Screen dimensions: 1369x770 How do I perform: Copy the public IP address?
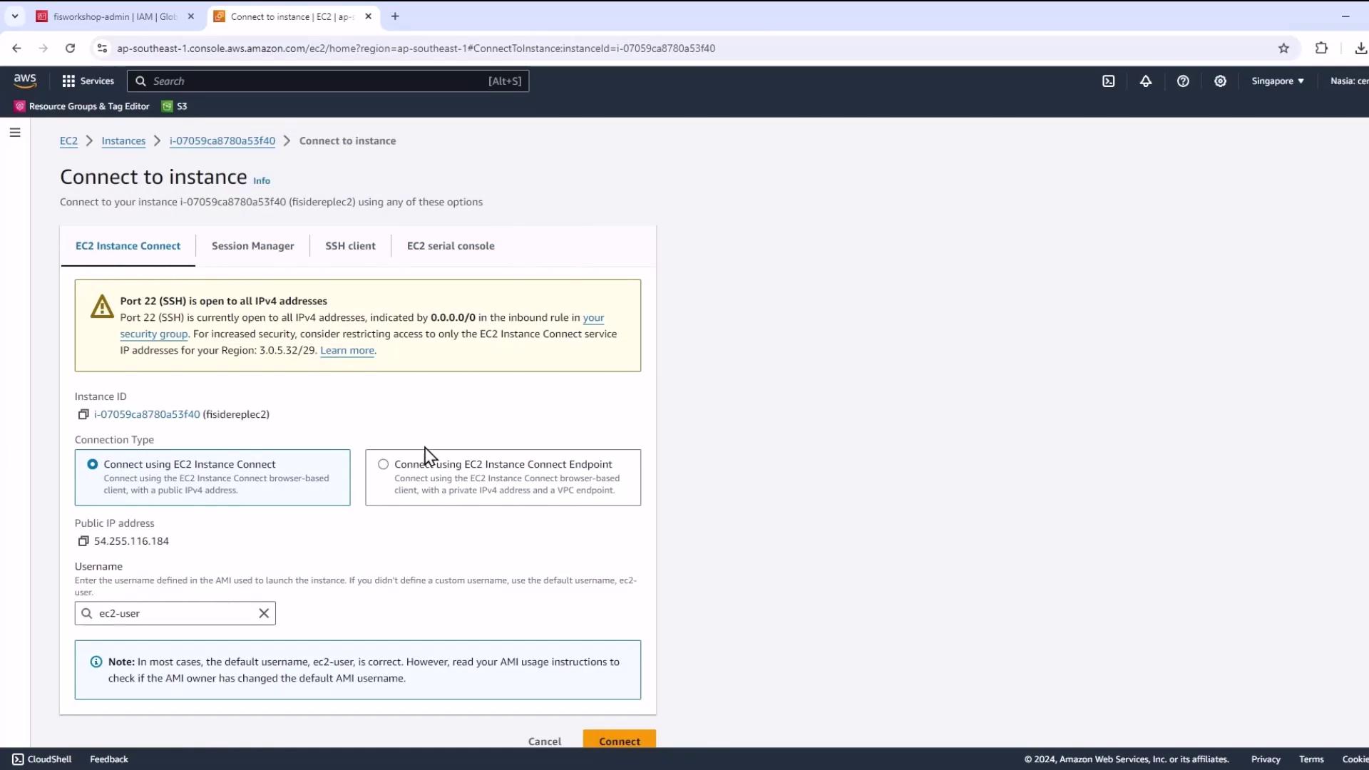point(83,541)
